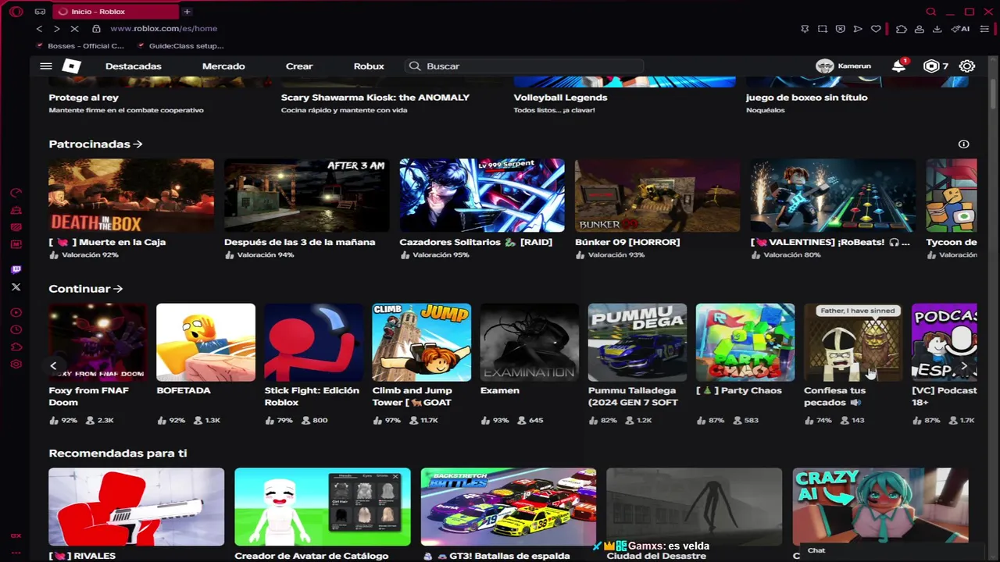Open the Robux balance icon
The height and width of the screenshot is (562, 1000).
[x=931, y=66]
